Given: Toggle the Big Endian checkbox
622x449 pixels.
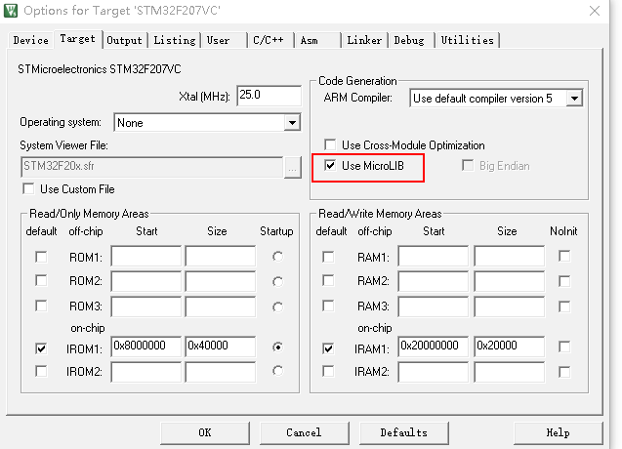Looking at the screenshot, I should pyautogui.click(x=468, y=165).
